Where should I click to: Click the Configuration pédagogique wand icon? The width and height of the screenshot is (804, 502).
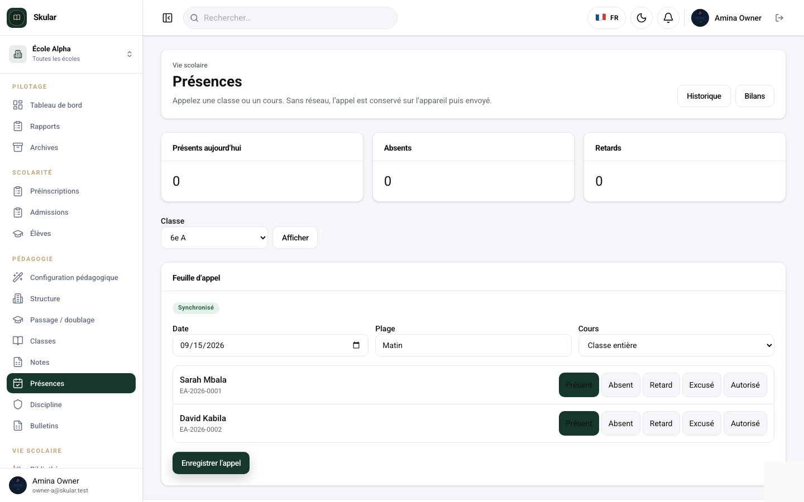(x=18, y=277)
